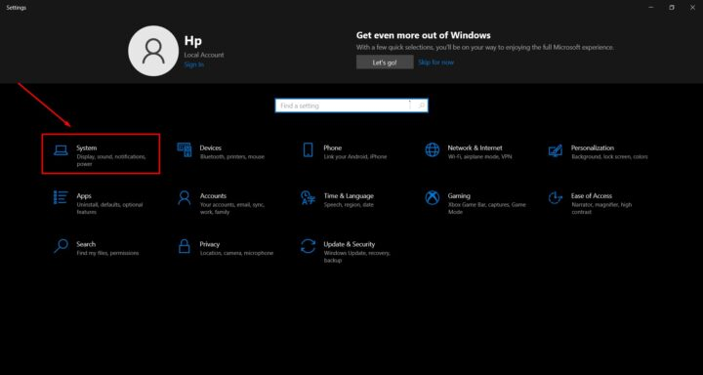Minimize the Settings window
Viewport: 703px width, 375px height.
pyautogui.click(x=650, y=8)
